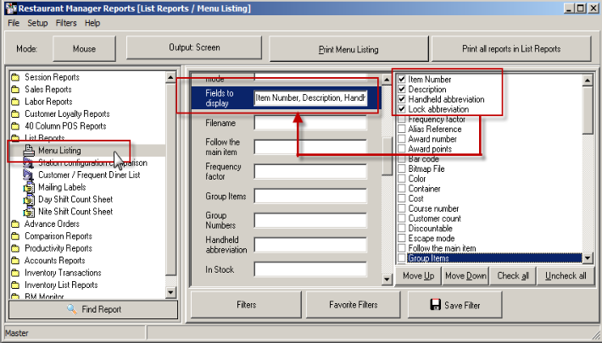Click the Check all button
Image resolution: width=602 pixels, height=343 pixels.
[x=513, y=276]
